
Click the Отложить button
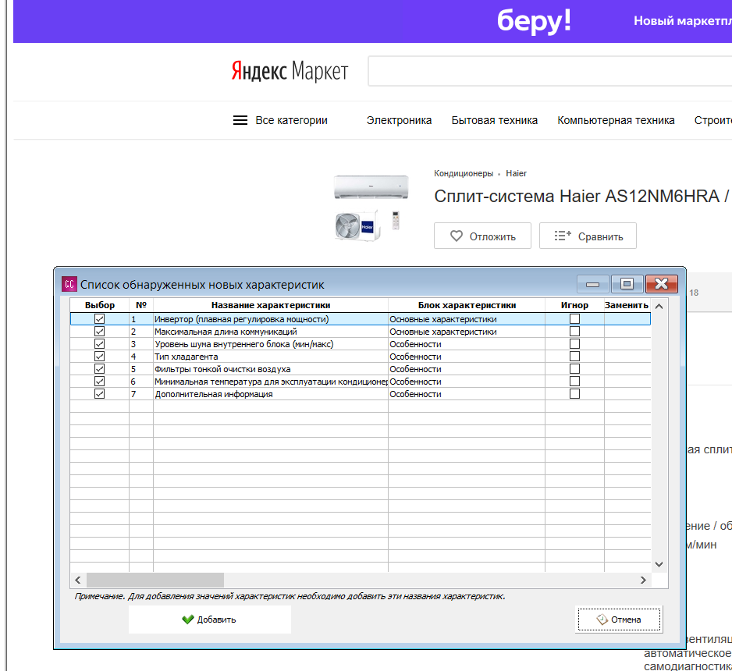click(x=482, y=236)
